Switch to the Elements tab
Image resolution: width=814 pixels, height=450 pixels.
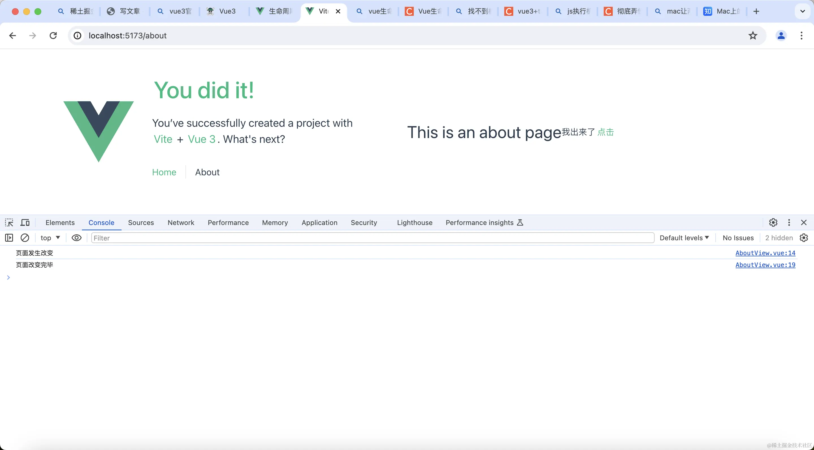point(60,222)
